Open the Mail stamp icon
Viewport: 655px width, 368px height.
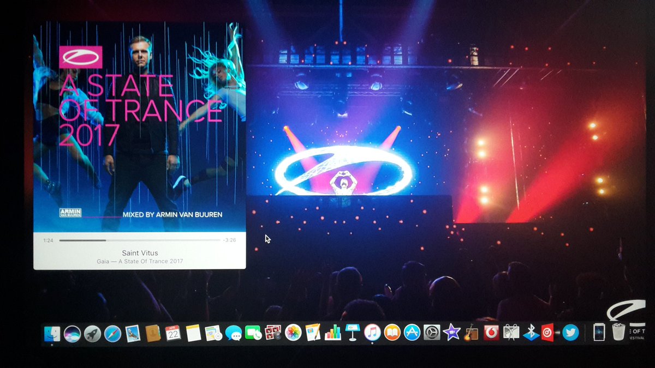133,333
